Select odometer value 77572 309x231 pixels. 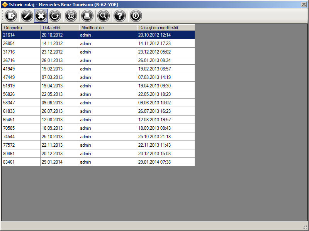(9, 145)
